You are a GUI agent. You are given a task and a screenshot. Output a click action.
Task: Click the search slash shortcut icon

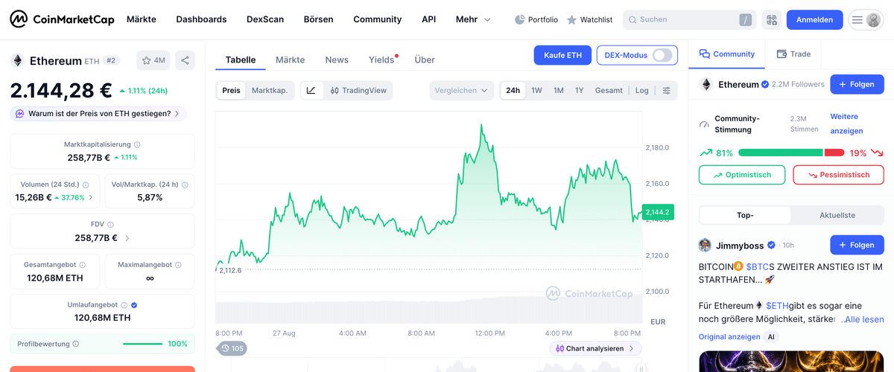(746, 20)
